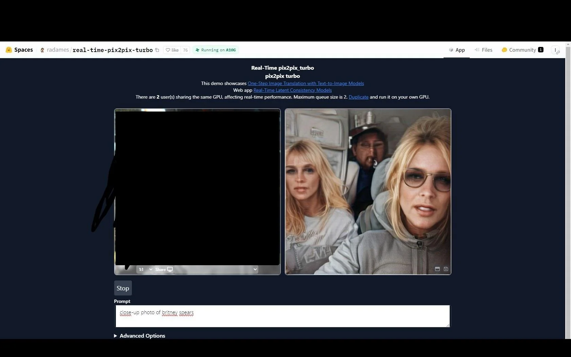
Task: Open the three-dot more options menu
Action: coord(555,50)
